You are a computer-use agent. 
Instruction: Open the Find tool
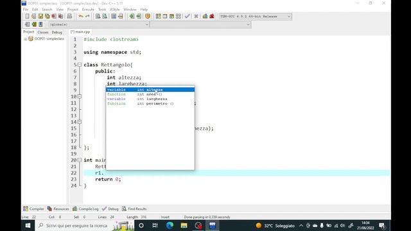click(98, 16)
